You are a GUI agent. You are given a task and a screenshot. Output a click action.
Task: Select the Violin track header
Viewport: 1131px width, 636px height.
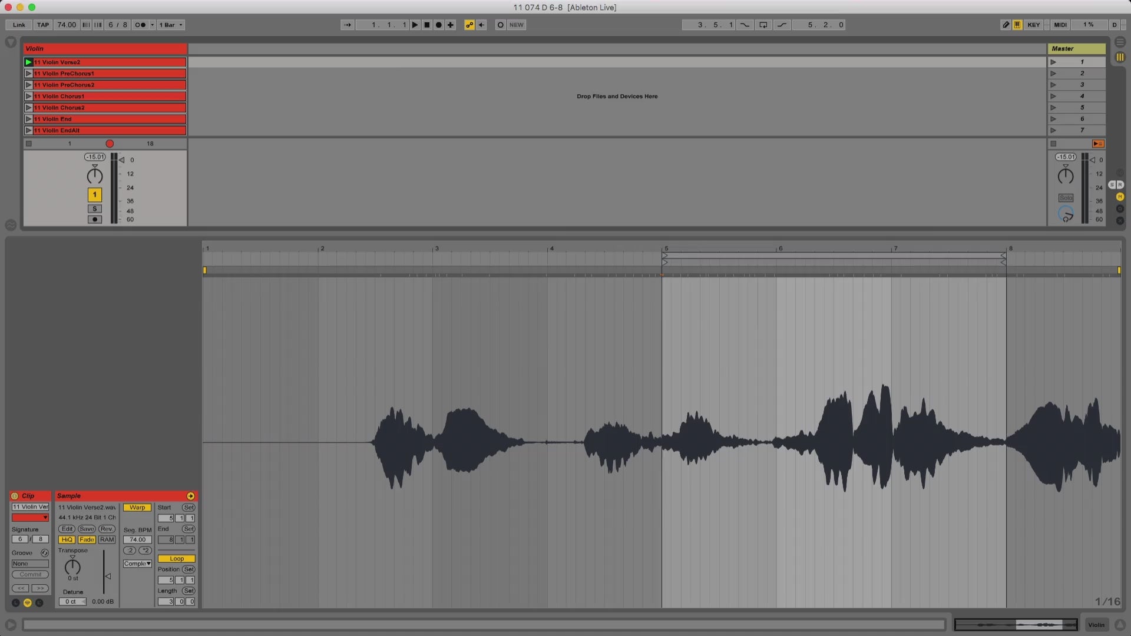tap(105, 48)
